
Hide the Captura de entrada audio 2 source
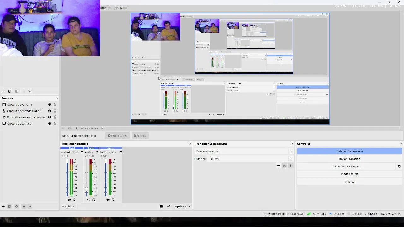point(50,111)
